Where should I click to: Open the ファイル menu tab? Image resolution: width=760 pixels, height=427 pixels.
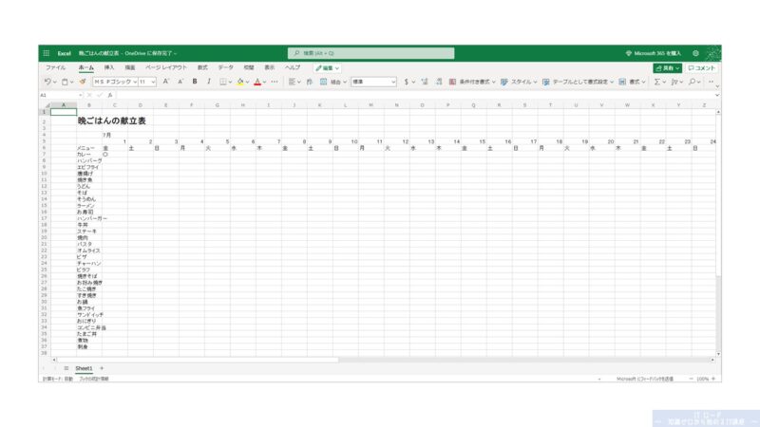(x=55, y=67)
